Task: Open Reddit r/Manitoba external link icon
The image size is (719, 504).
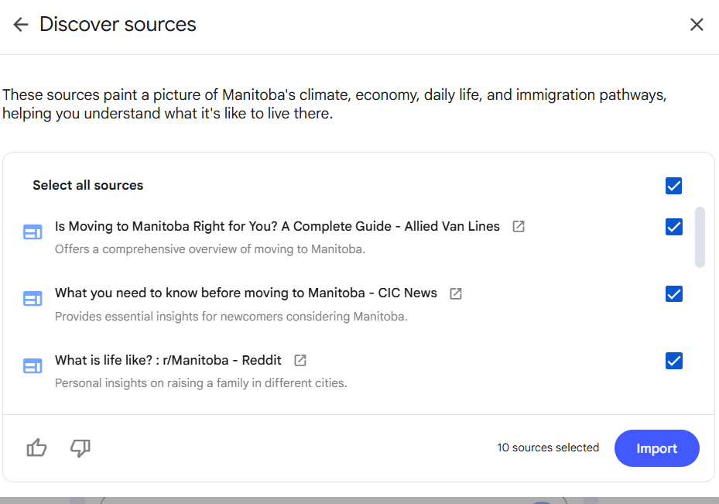Action: (x=300, y=361)
